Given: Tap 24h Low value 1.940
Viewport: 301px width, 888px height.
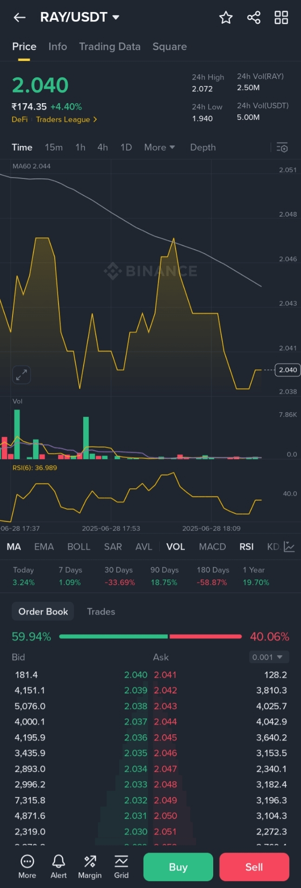Looking at the screenshot, I should pos(203,118).
